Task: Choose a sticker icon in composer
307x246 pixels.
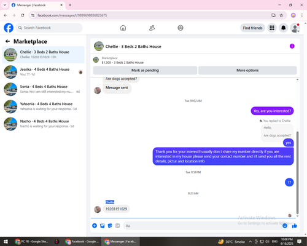Action: (110, 226)
